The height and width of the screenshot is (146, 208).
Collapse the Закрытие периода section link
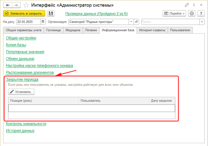[22, 79]
